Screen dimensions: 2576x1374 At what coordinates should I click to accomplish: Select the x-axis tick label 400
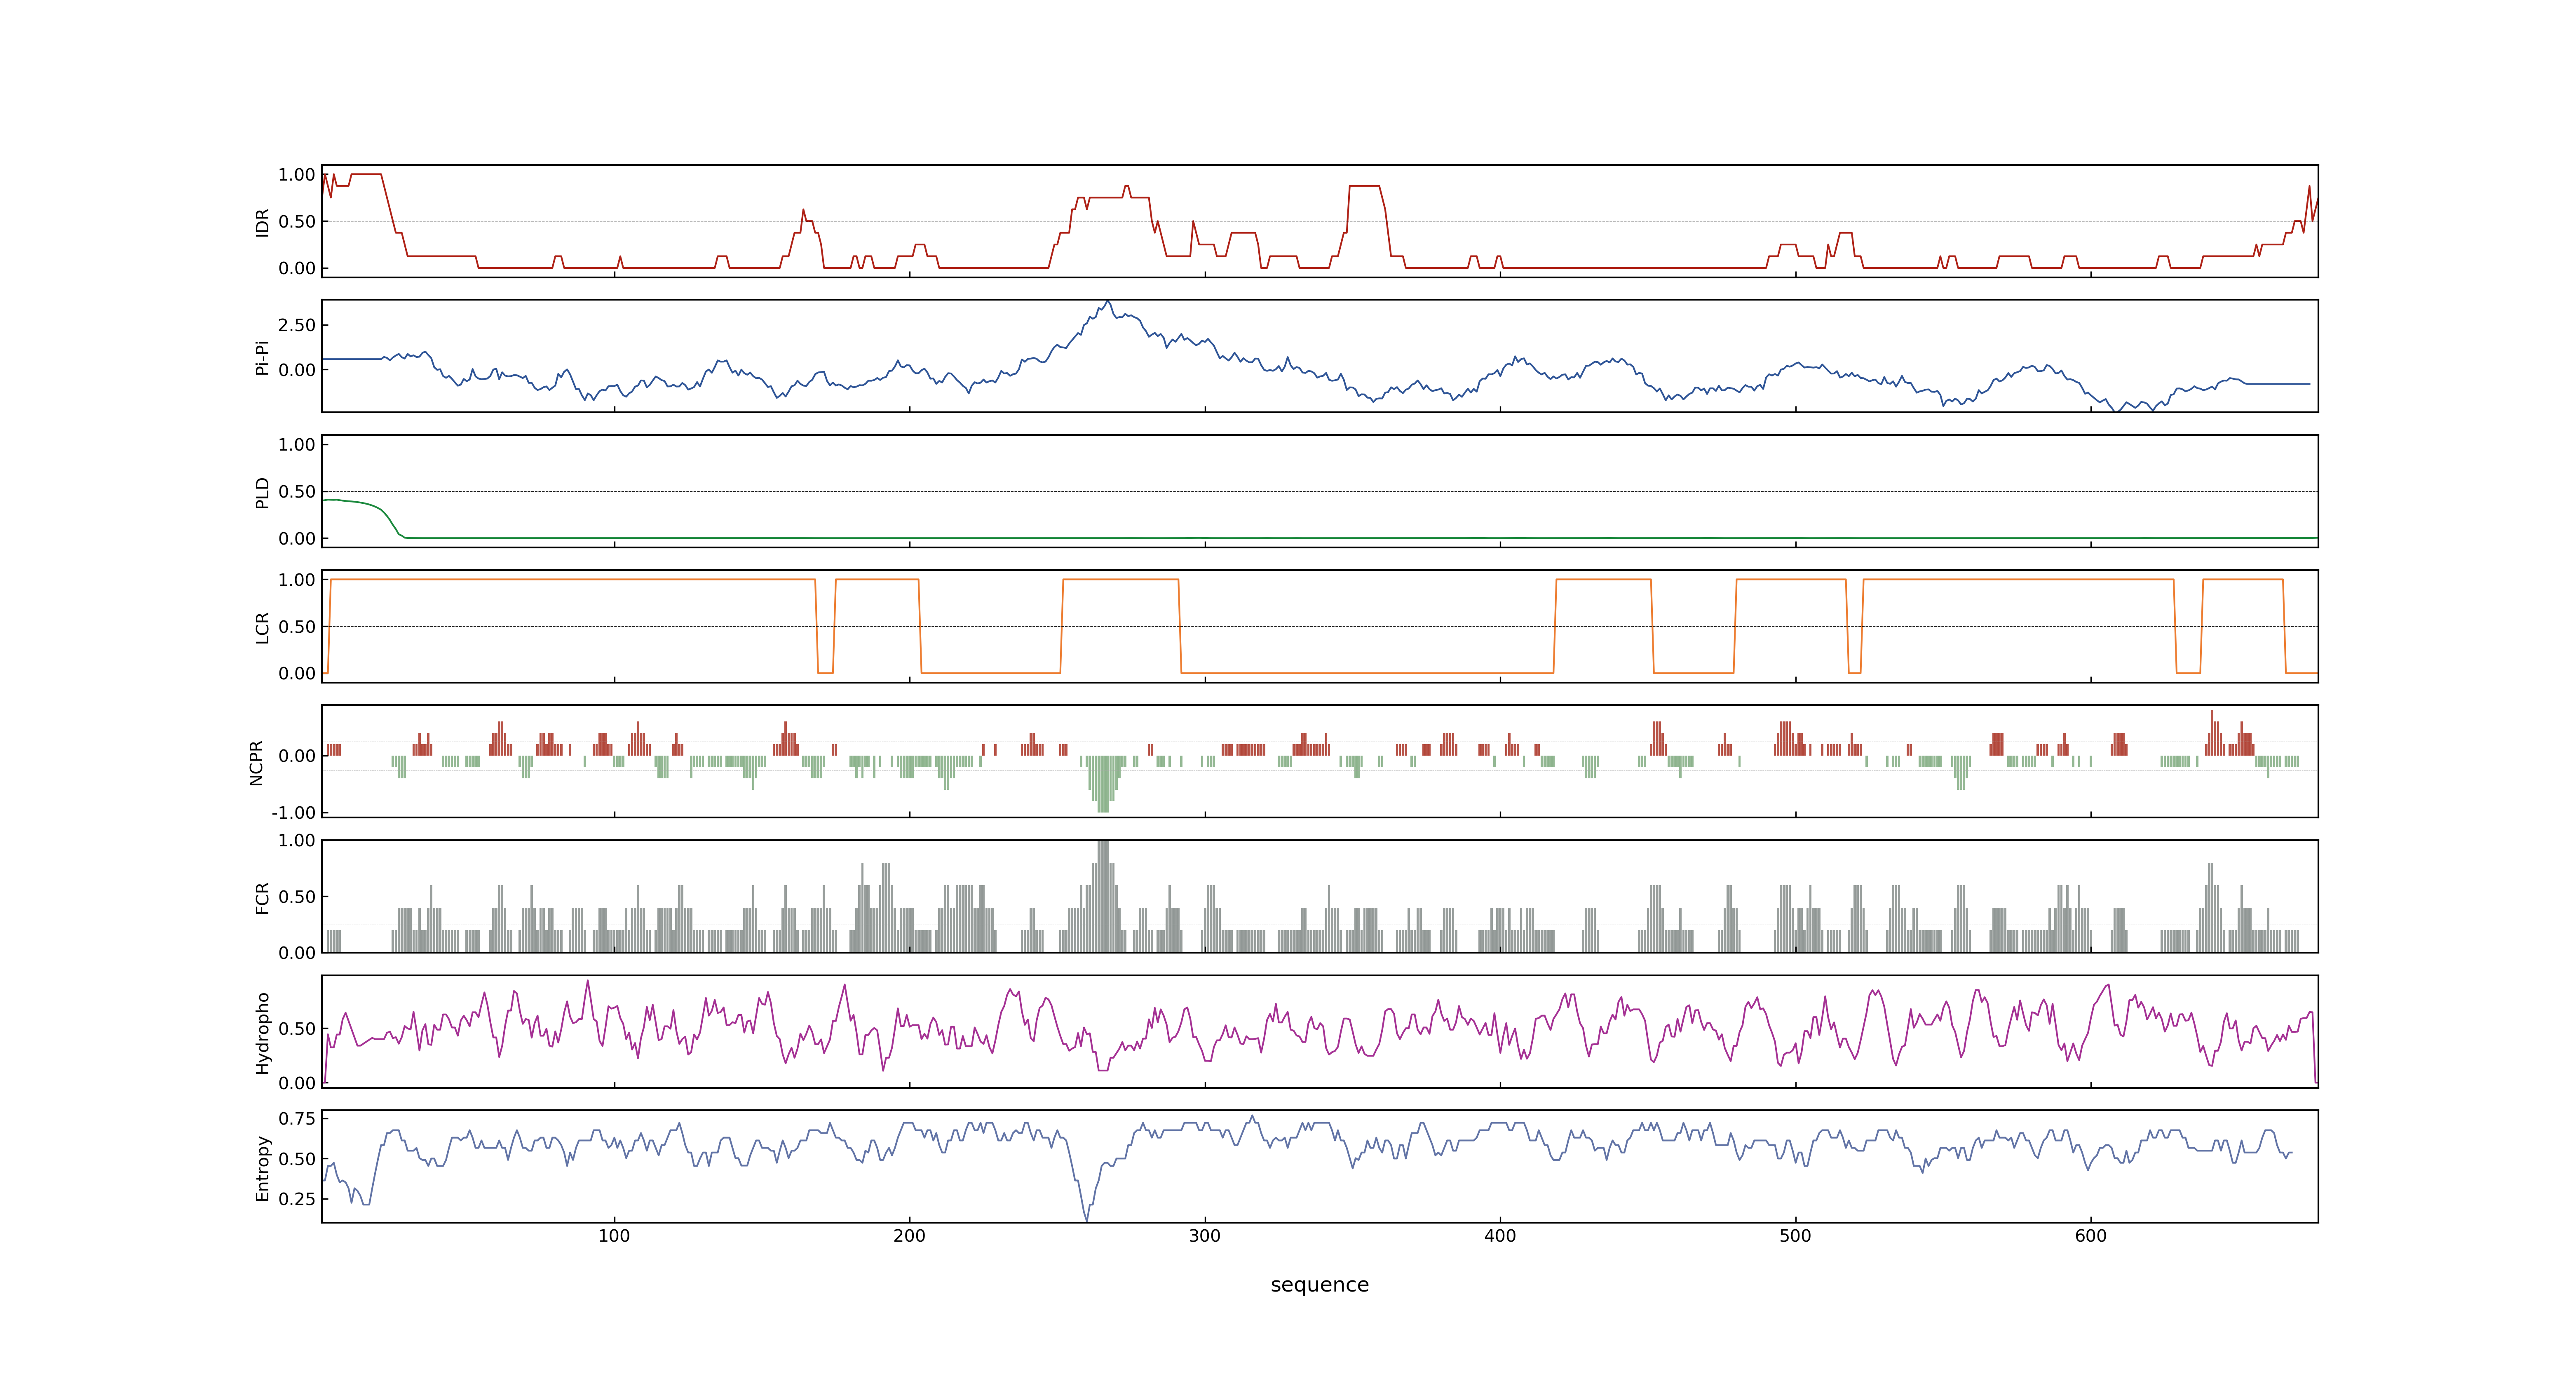click(x=1500, y=1236)
